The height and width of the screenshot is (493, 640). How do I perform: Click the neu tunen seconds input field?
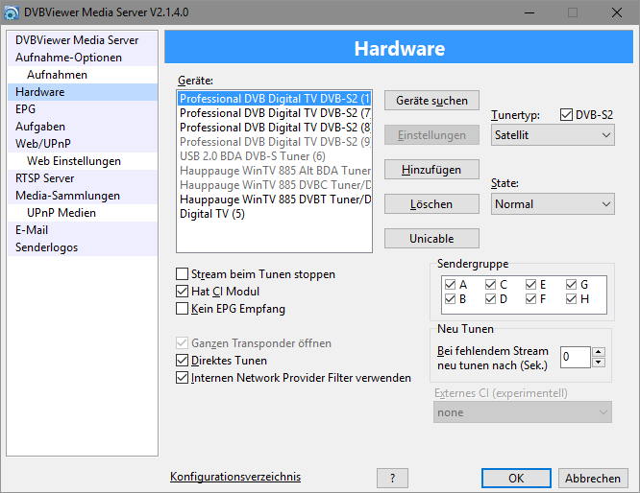click(x=575, y=357)
